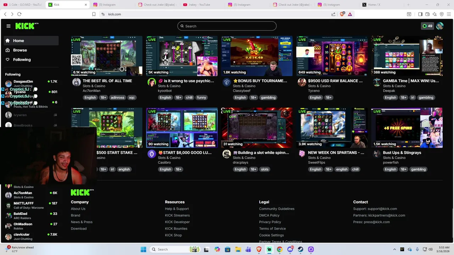The width and height of the screenshot is (454, 255).
Task: Toggle the browser sidebar panel icon
Action: click(420, 14)
